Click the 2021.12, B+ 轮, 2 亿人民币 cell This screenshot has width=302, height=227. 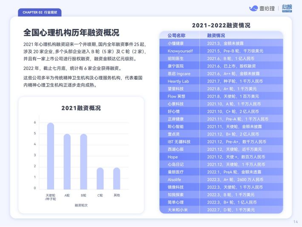[233, 134]
